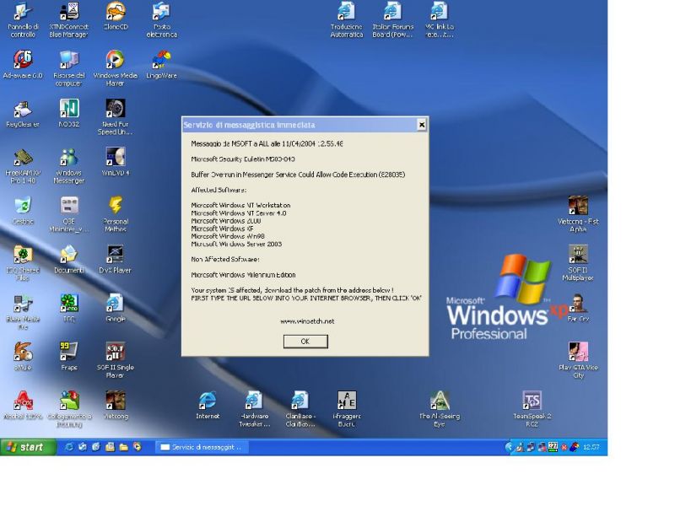Image resolution: width=675 pixels, height=506 pixels.
Task: Open Play GTA Vice City icon
Action: coord(578,361)
